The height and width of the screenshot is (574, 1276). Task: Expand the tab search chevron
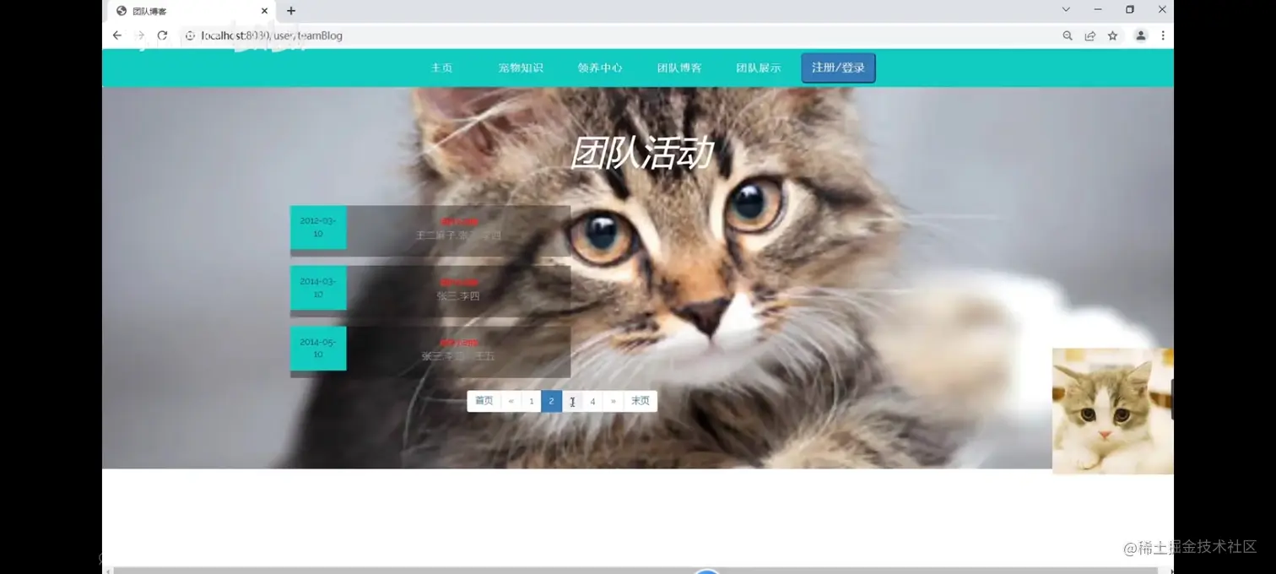[x=1066, y=9]
